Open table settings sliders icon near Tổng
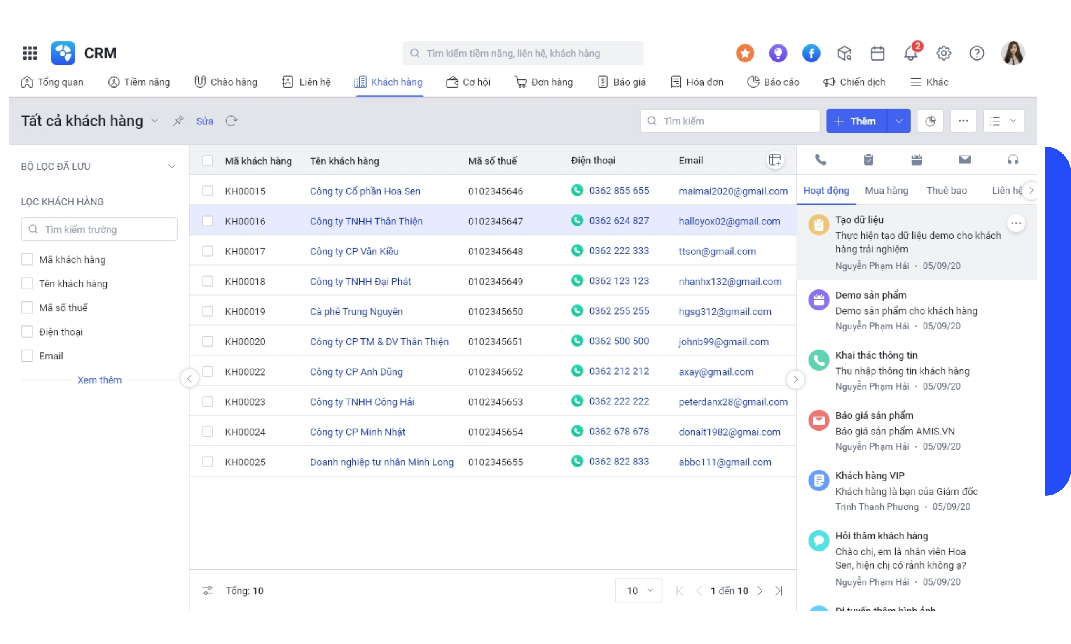The width and height of the screenshot is (1071, 644). click(x=208, y=590)
